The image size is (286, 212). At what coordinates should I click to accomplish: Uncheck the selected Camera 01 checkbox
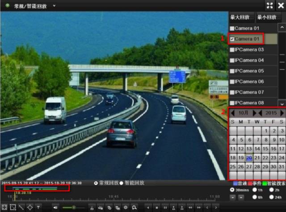point(232,39)
